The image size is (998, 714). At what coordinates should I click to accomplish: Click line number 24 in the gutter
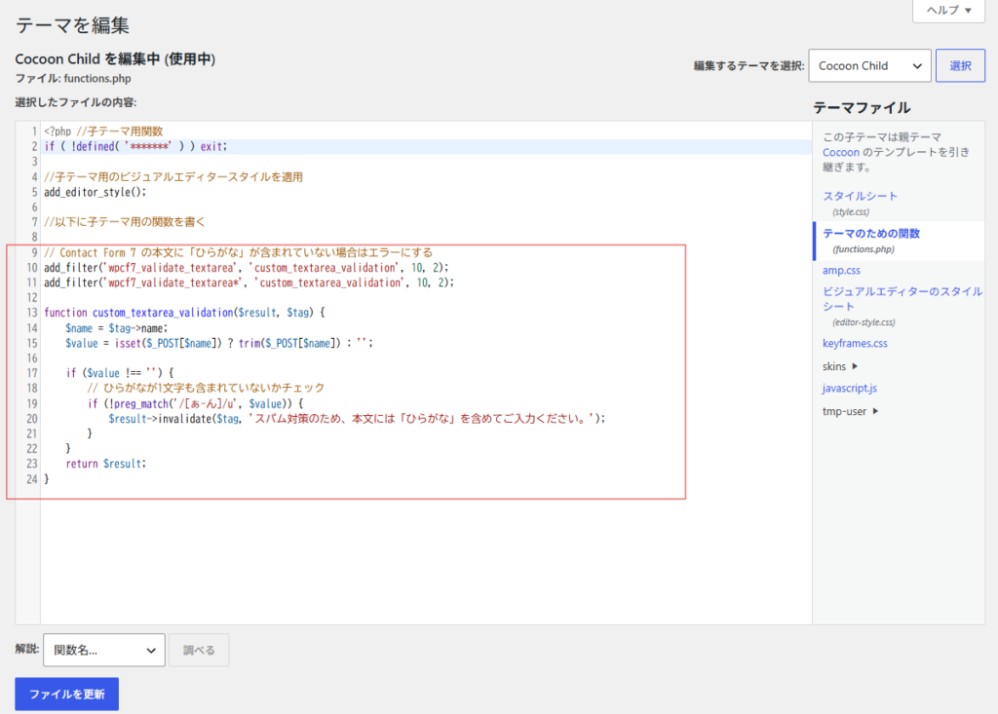tap(32, 479)
